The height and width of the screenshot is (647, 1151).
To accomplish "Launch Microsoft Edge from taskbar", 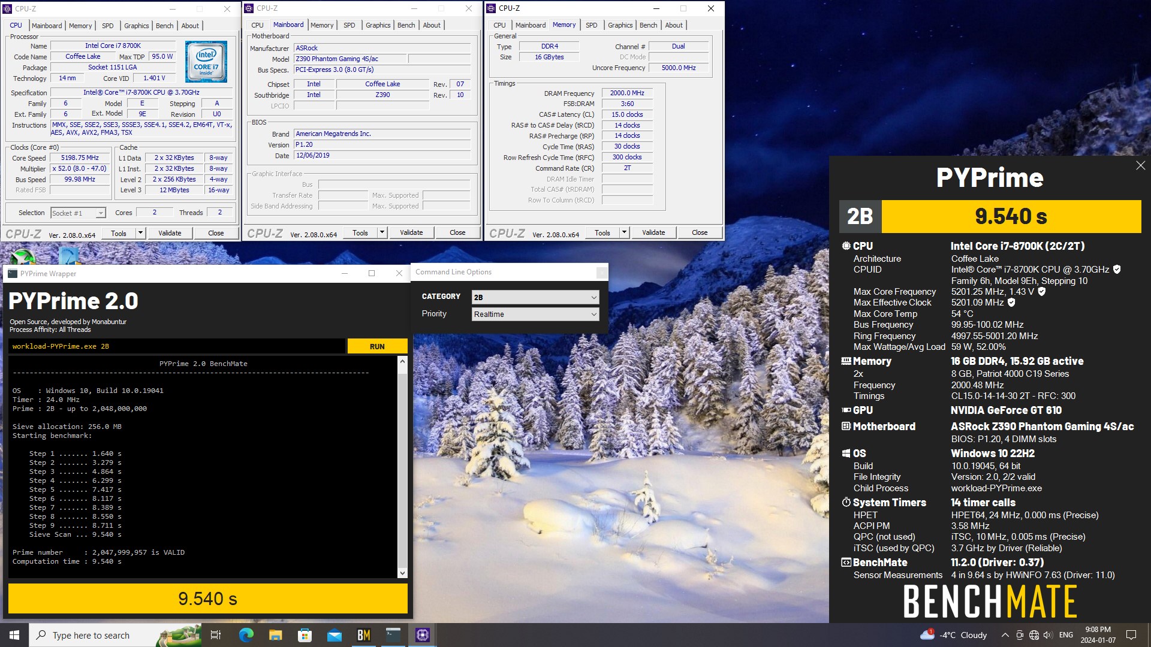I will (246, 635).
